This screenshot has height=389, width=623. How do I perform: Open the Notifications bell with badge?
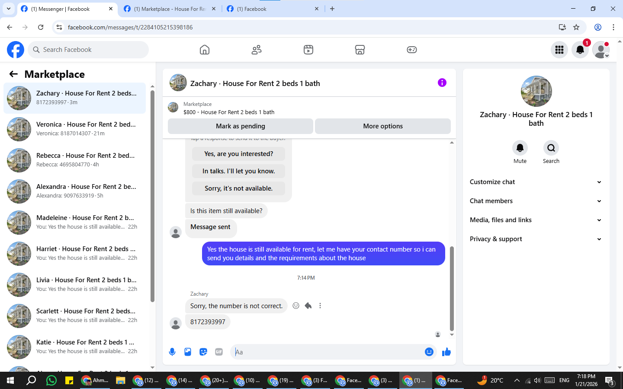pos(580,50)
